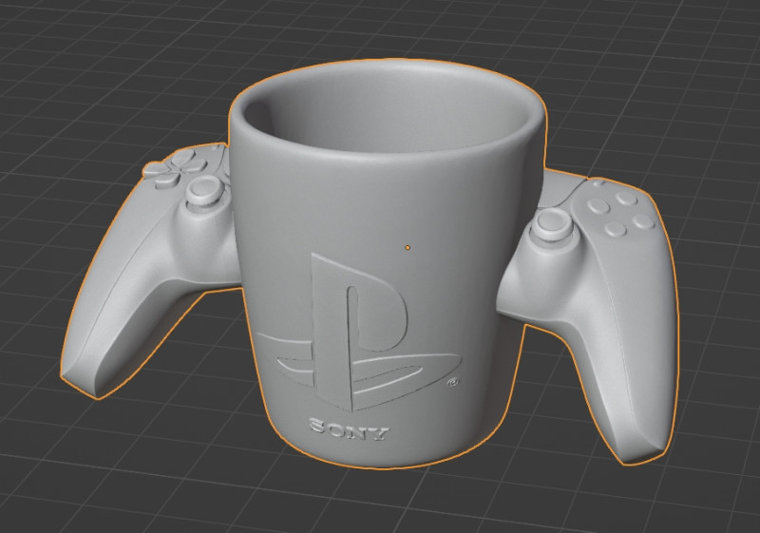Click the registered trademark symbol beside logo

coord(453,384)
